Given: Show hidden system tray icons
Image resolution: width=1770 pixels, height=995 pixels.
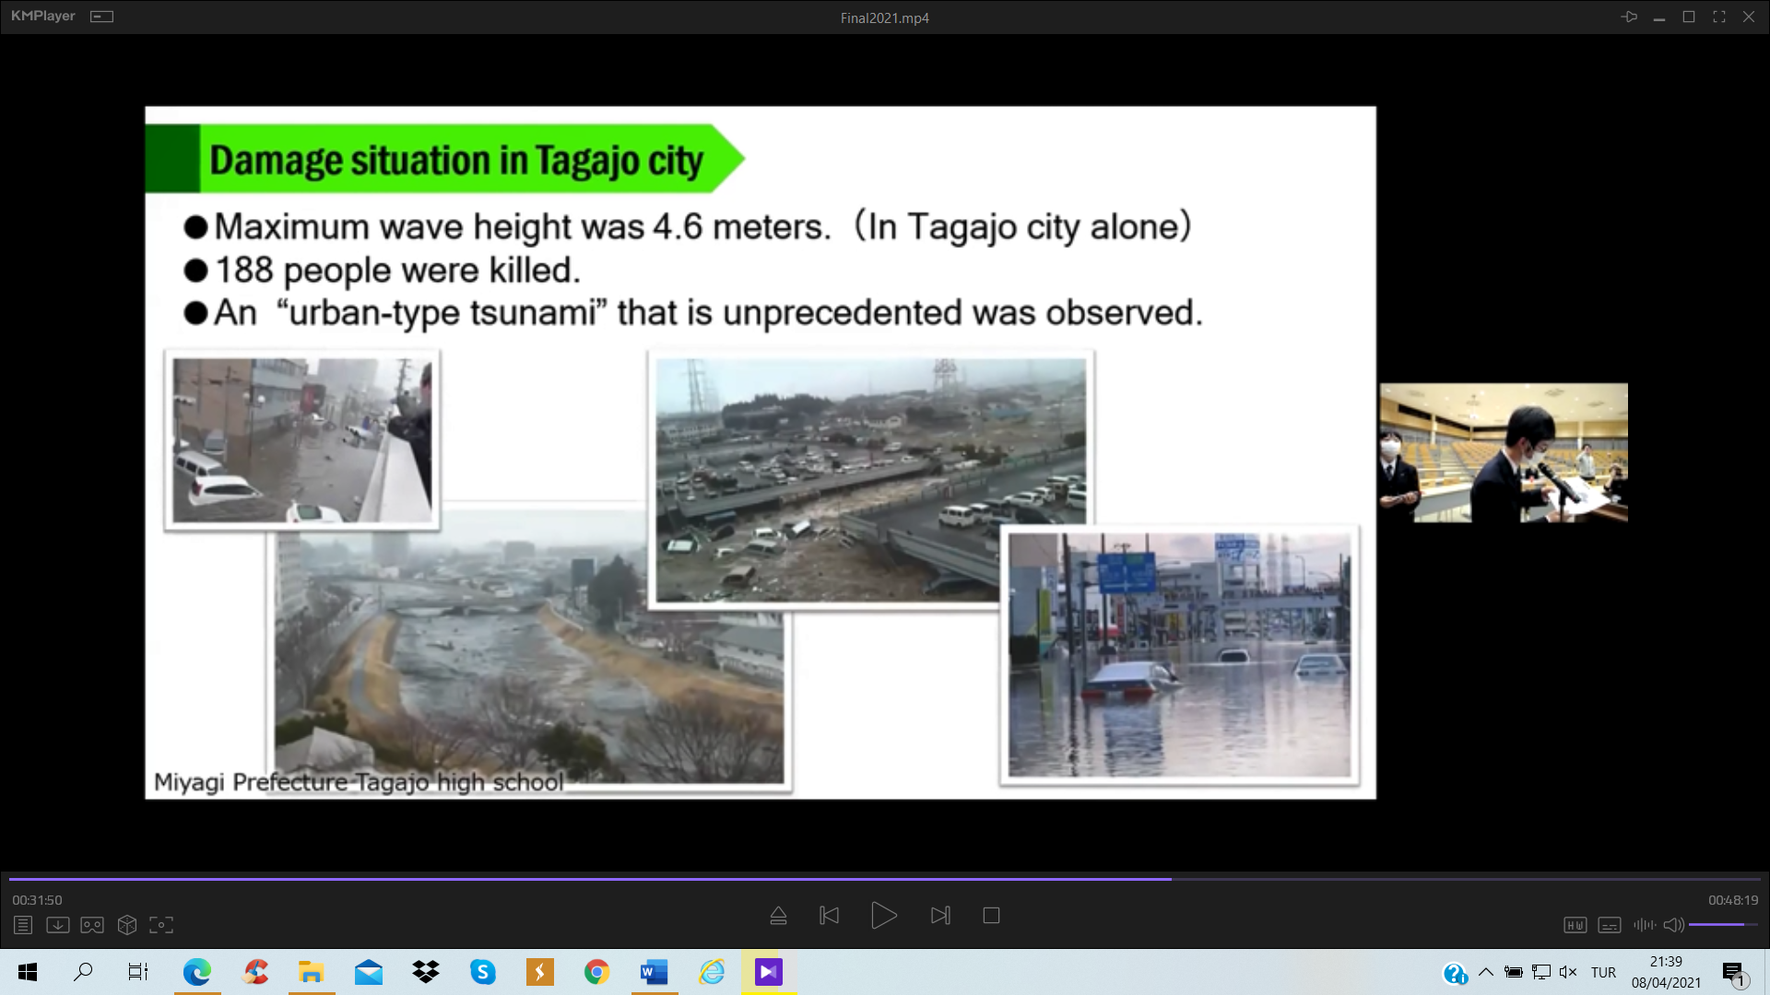Looking at the screenshot, I should [1485, 972].
